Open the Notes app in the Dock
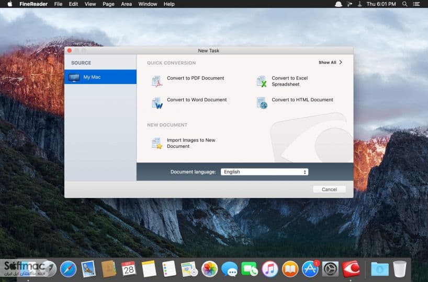This screenshot has width=428, height=282. (149, 269)
